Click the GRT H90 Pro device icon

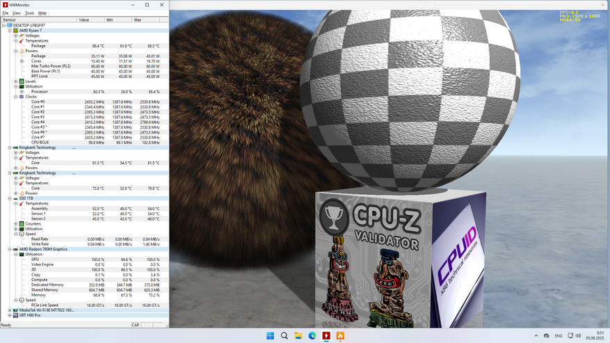(15, 315)
